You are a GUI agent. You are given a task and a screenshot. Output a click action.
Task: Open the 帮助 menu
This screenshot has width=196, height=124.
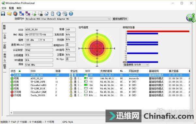19,8
